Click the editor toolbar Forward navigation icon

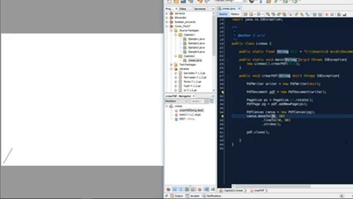coord(259,14)
